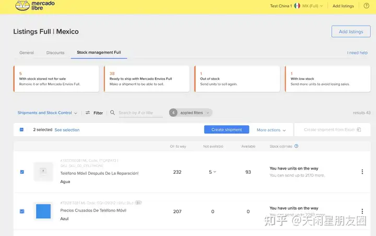The image size is (376, 236).
Task: Open the With low stock card
Action: click(328, 79)
